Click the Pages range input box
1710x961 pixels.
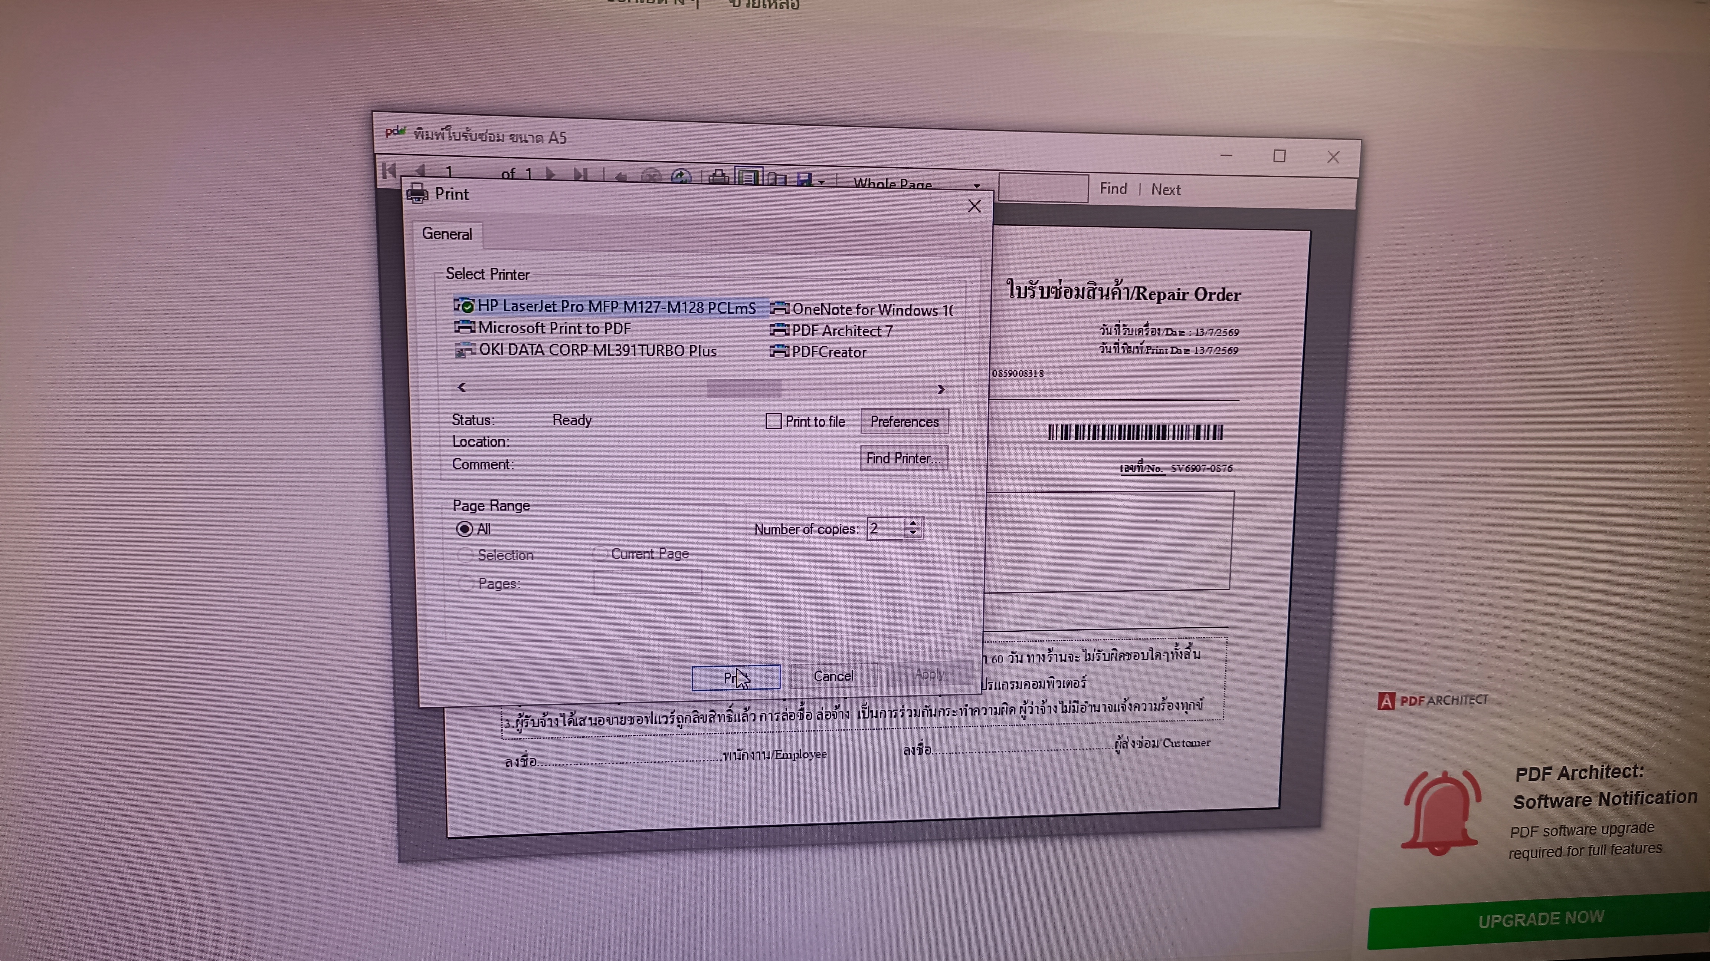click(647, 582)
